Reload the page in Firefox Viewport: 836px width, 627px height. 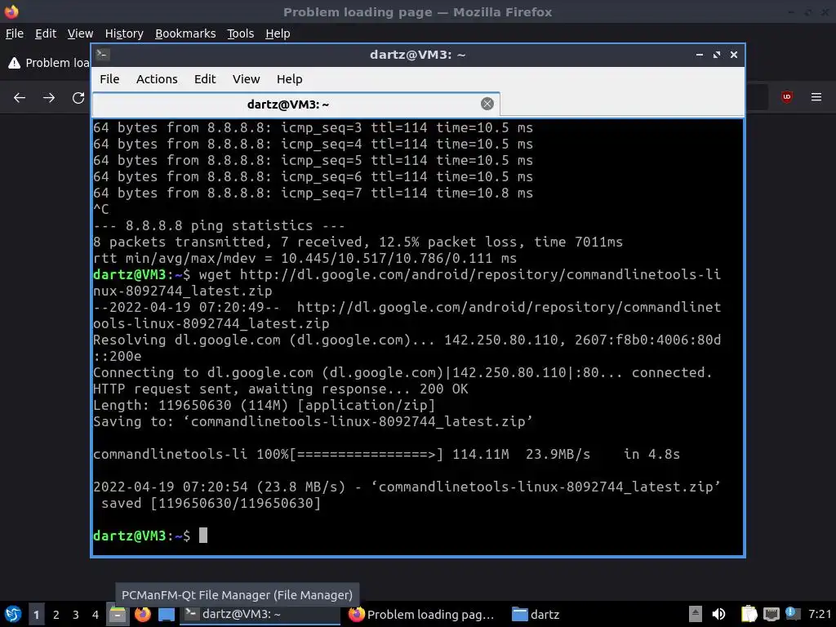point(78,98)
